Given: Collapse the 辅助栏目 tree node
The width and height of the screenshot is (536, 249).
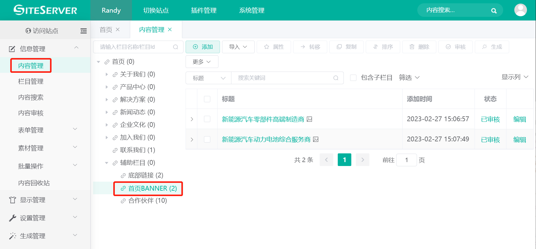Looking at the screenshot, I should tap(106, 163).
